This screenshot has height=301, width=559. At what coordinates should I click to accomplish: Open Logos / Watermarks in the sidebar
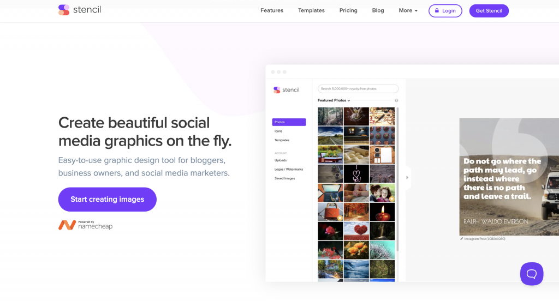[289, 169]
